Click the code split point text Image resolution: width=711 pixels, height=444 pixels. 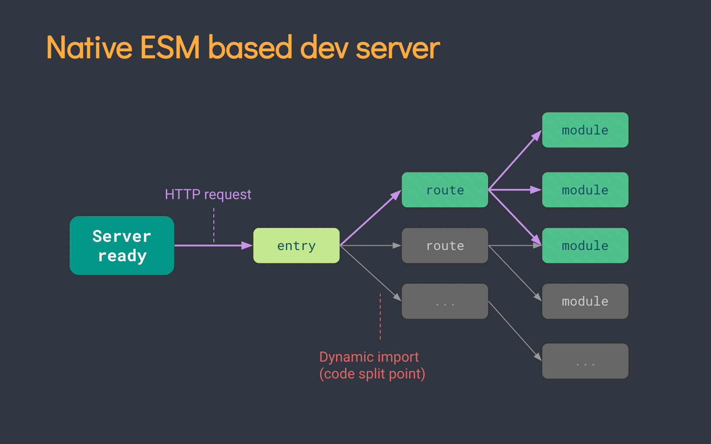(372, 374)
